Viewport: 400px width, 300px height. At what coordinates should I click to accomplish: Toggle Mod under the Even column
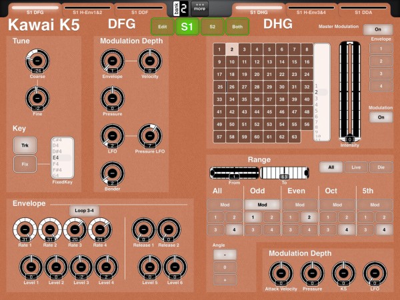coord(300,205)
